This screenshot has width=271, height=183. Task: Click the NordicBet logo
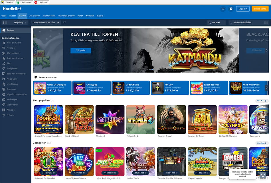click(12, 9)
